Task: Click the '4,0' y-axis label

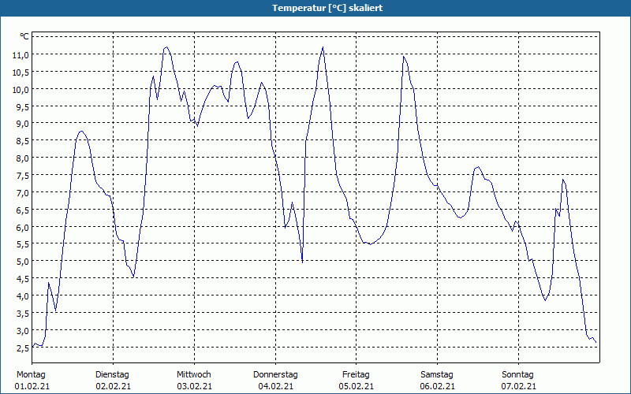Action: tap(23, 296)
